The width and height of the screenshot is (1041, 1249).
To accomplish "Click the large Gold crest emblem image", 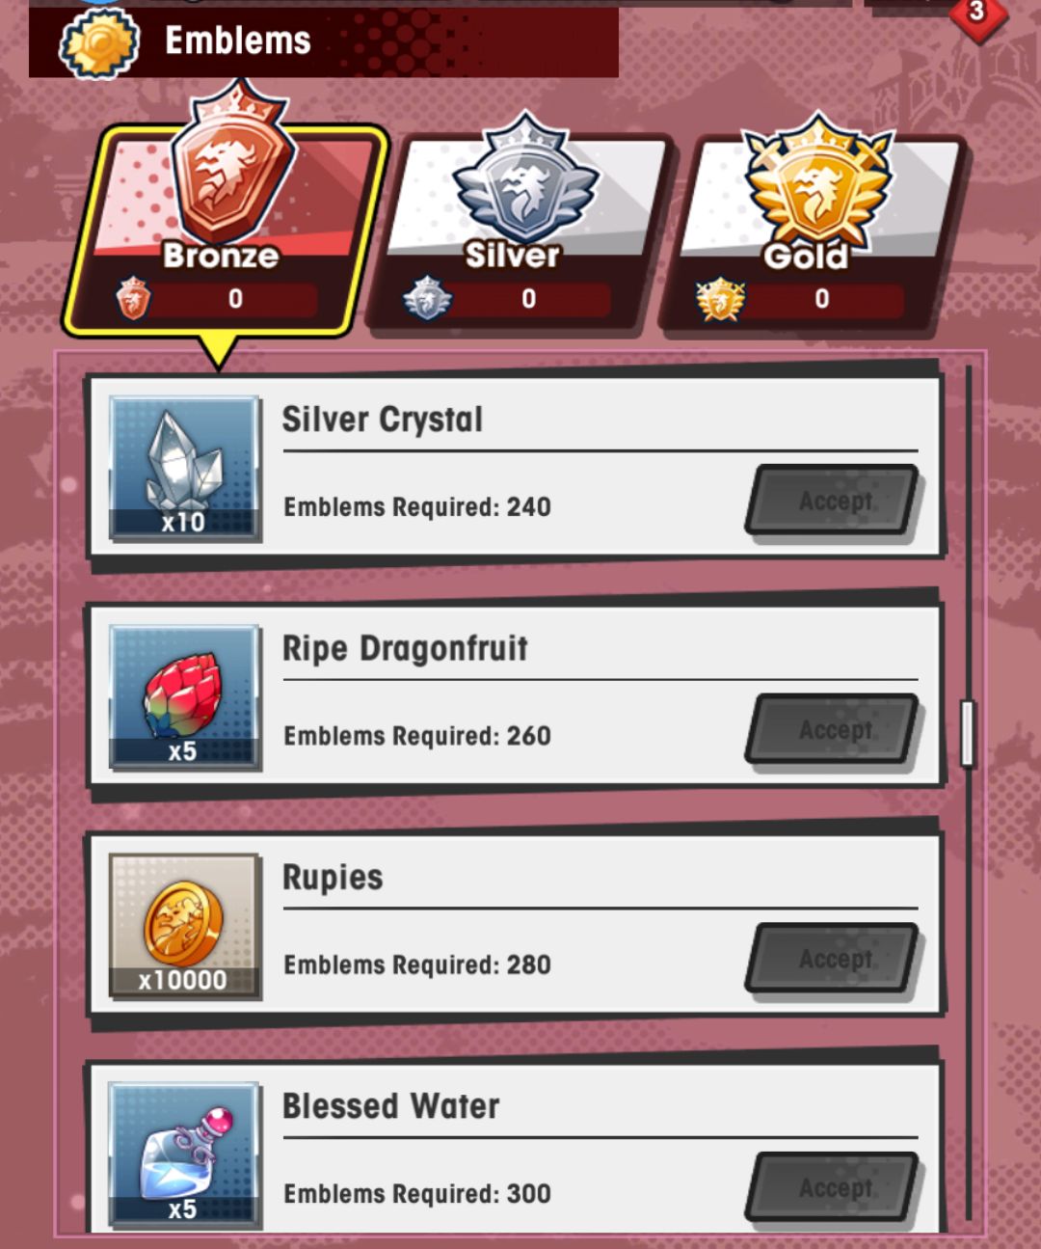I will coord(817,183).
